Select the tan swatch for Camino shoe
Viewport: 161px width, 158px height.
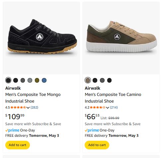pyautogui.click(x=88, y=80)
